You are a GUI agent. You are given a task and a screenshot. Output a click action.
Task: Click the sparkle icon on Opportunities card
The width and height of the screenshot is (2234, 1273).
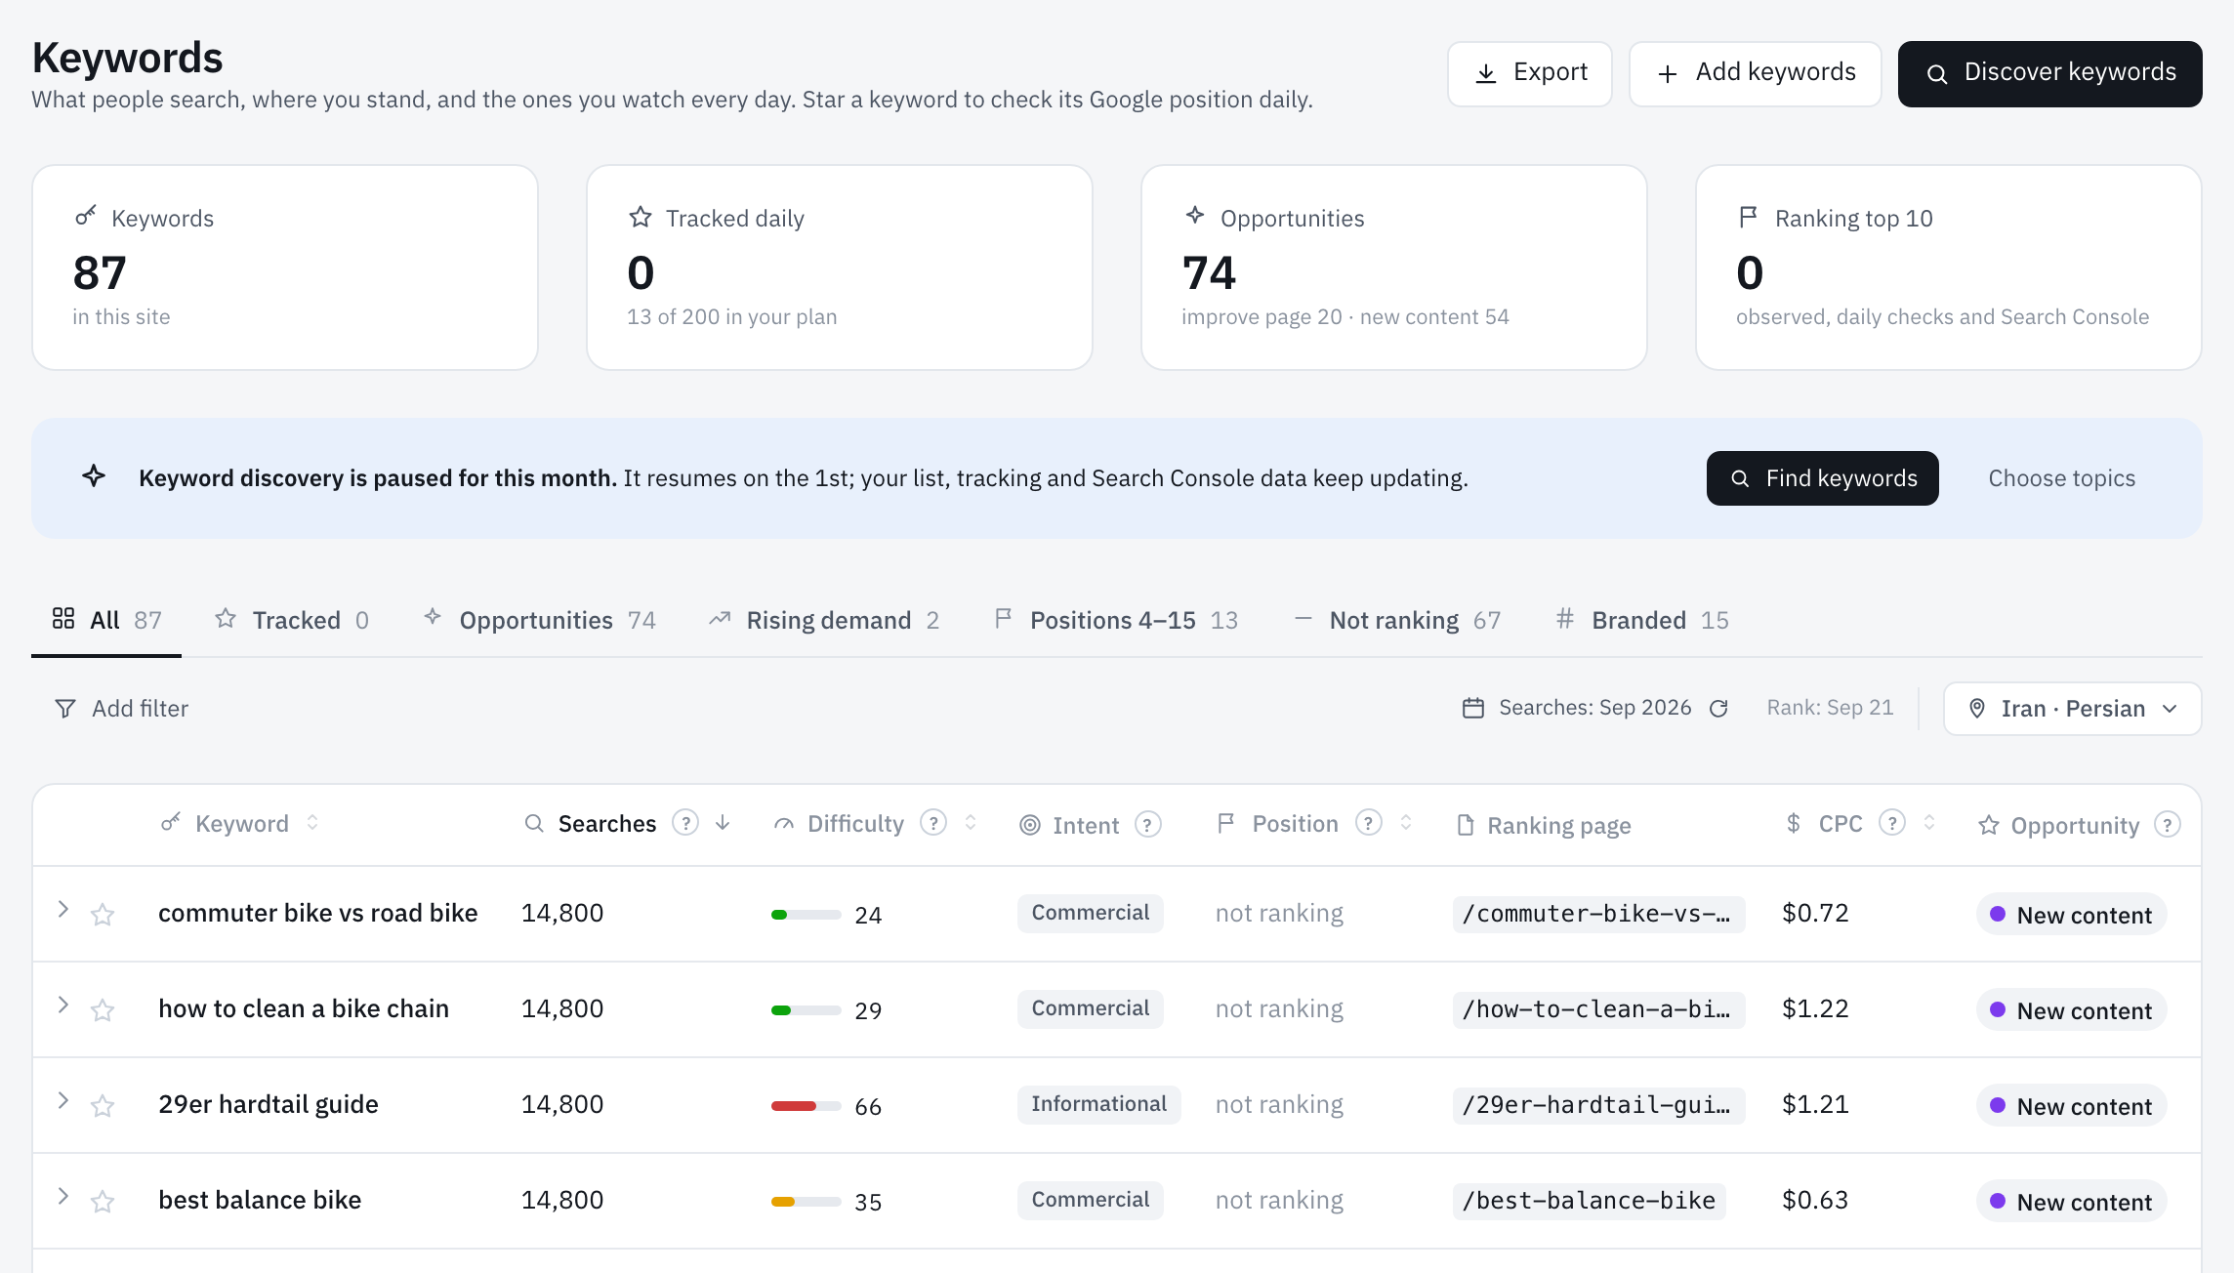click(x=1195, y=215)
